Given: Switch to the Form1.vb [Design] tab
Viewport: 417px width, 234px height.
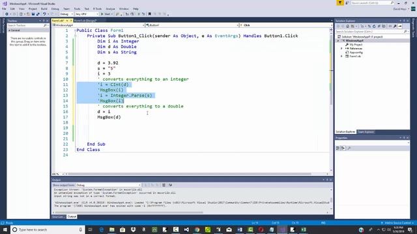Looking at the screenshot, I should (x=85, y=21).
